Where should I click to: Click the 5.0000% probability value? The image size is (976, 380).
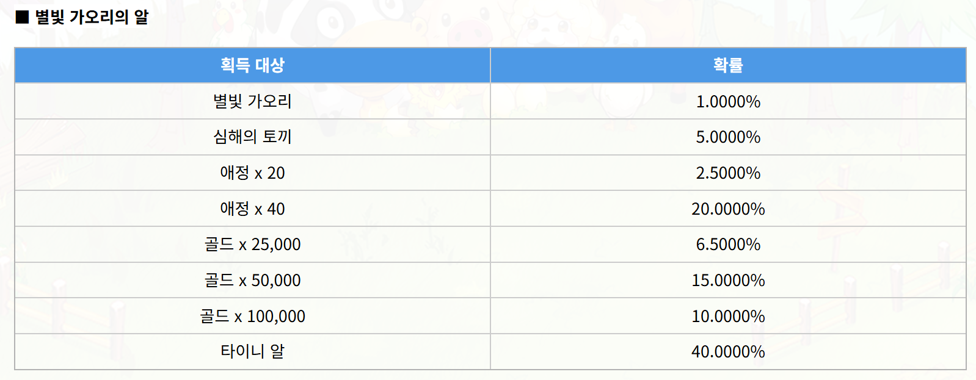click(x=728, y=137)
